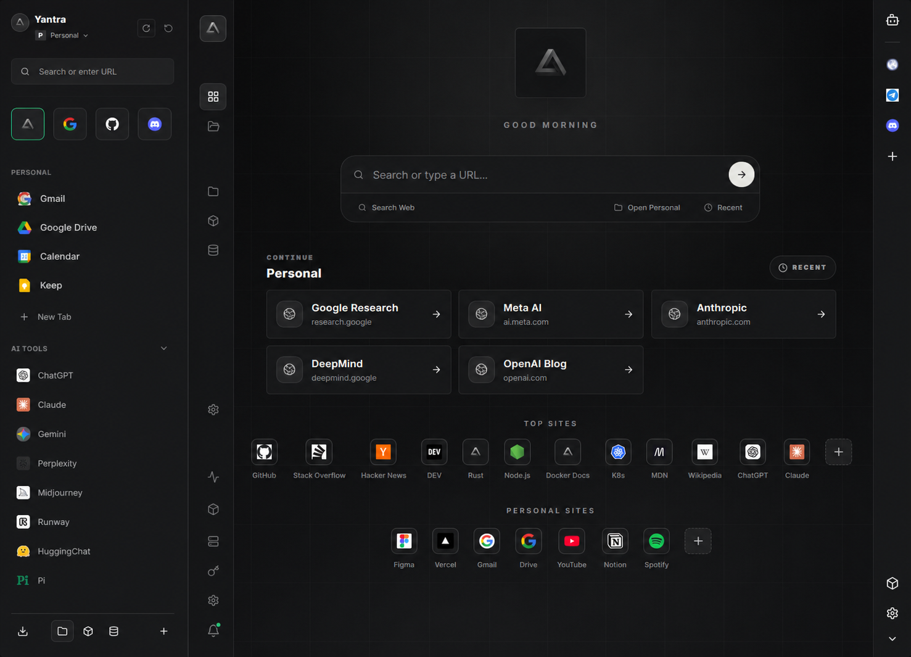Open Discord in the right sidebar
Viewport: 911px width, 657px height.
[892, 125]
